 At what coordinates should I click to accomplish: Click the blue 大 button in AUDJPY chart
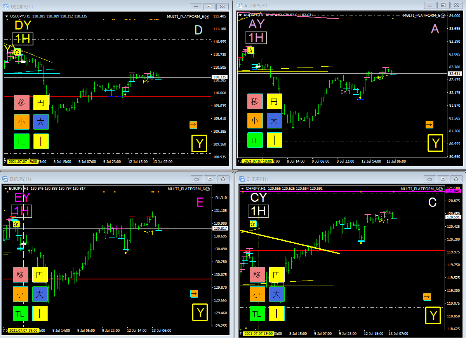click(274, 121)
